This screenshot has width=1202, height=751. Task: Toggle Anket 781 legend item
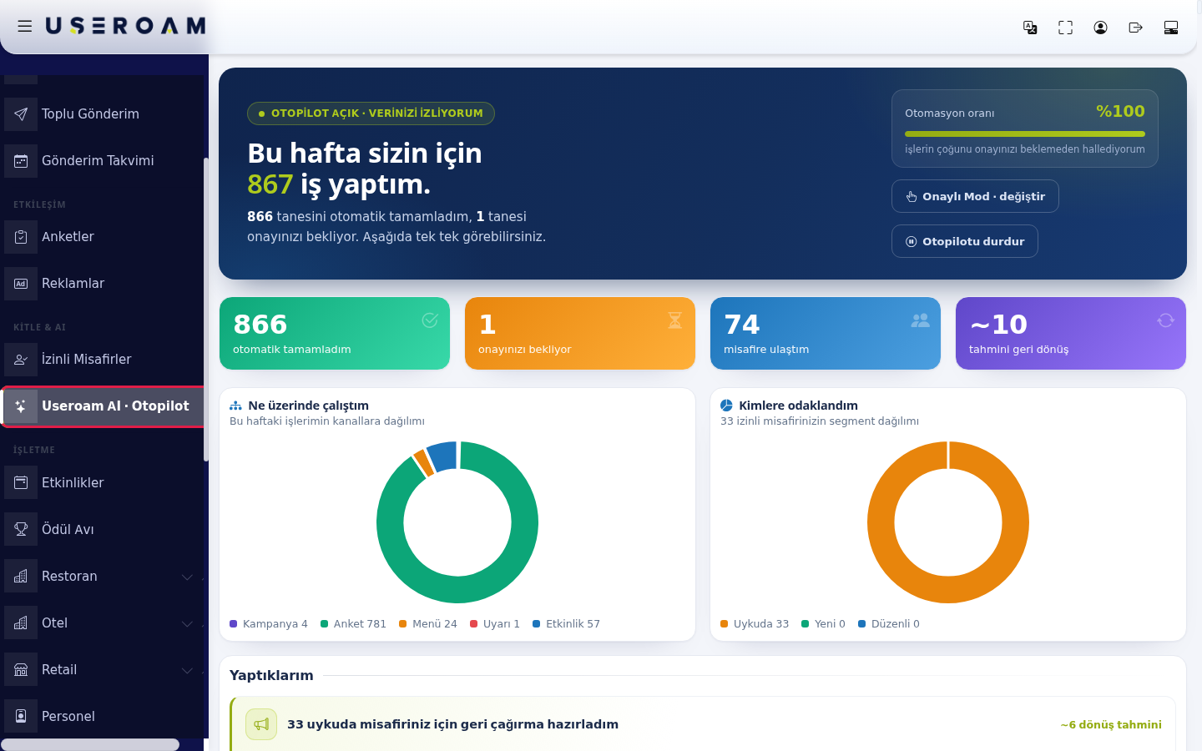coord(353,624)
